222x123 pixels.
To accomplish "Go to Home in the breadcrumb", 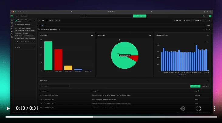I will pyautogui.click(x=16, y=16).
